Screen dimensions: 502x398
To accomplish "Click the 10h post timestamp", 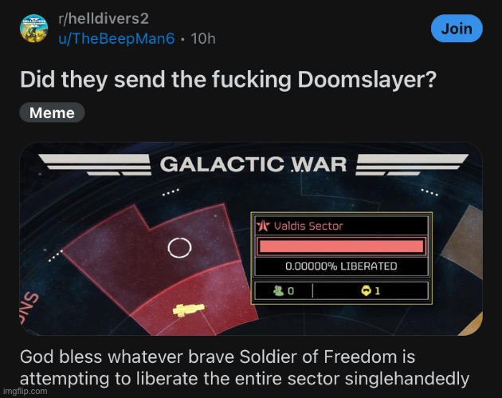I will (203, 39).
